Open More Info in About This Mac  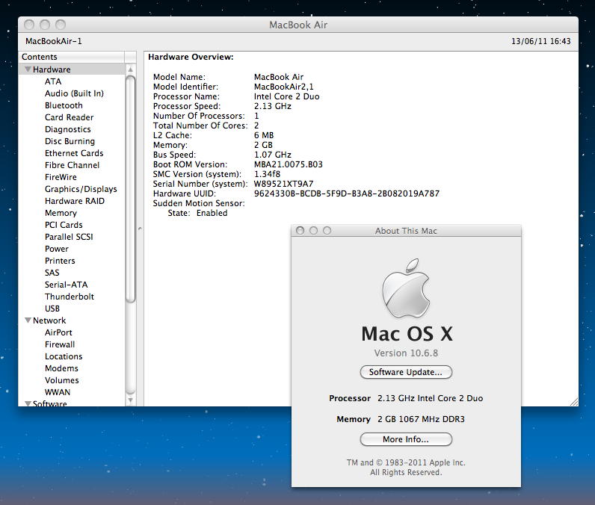[406, 439]
